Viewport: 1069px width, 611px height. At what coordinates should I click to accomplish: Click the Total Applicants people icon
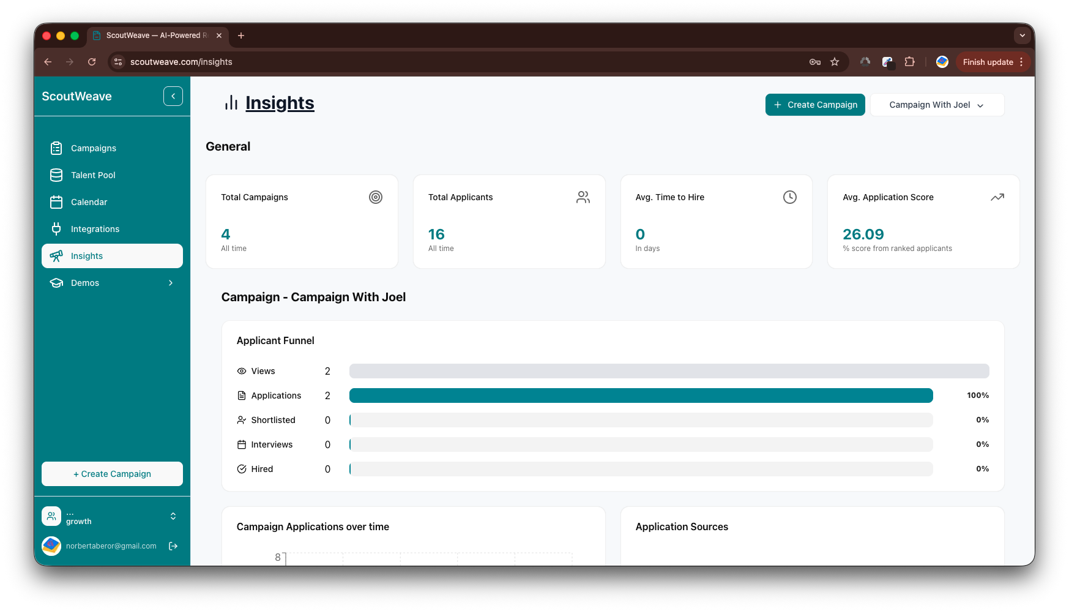pos(583,197)
